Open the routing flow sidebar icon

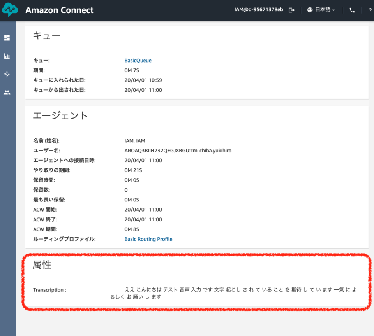click(7, 74)
